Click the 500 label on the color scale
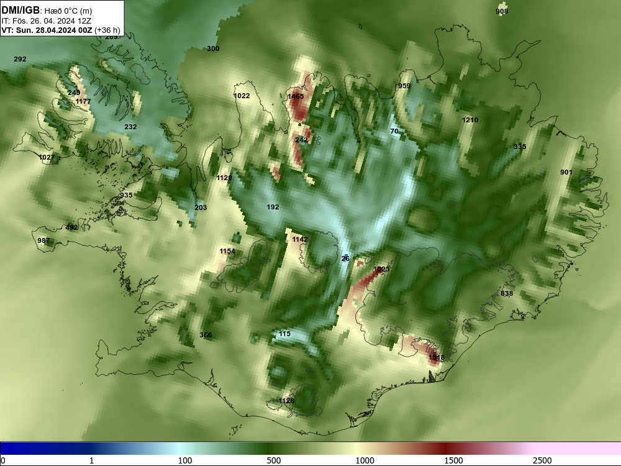621x466 pixels. point(274,460)
